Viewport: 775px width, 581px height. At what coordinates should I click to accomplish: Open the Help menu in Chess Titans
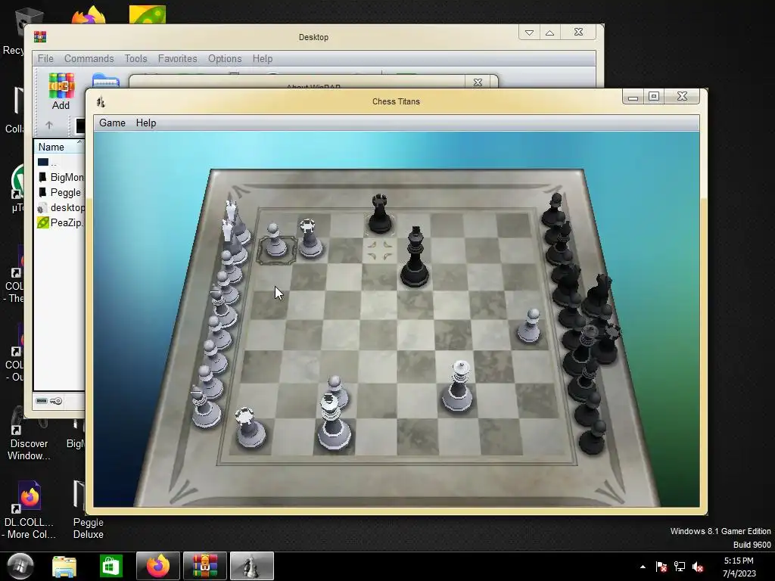146,123
